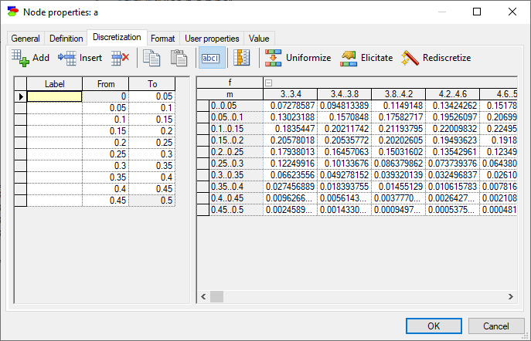Click the cell with value 0.1570848
Screen dimensions: 531x341
coord(345,117)
